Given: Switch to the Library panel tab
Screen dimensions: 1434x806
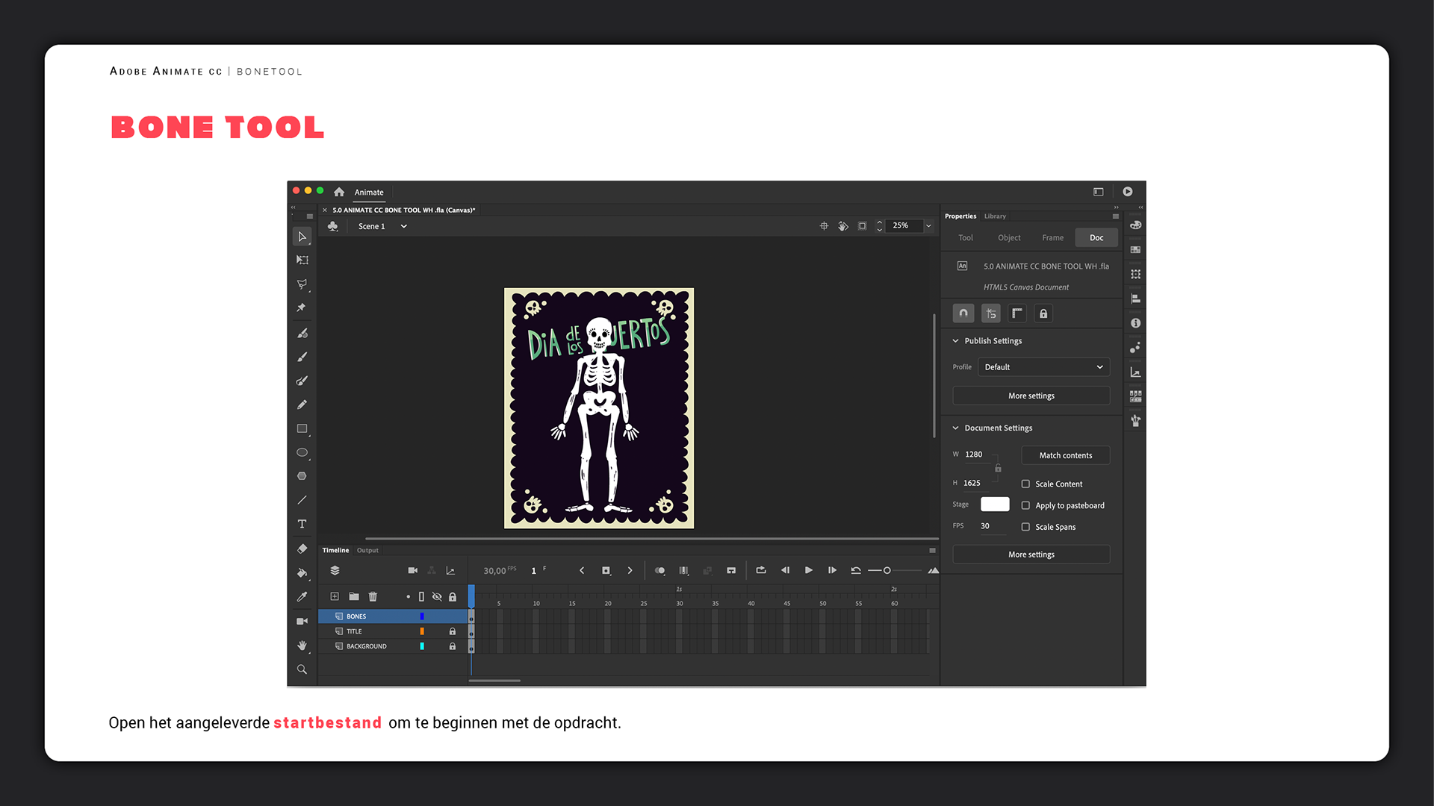Looking at the screenshot, I should [x=994, y=216].
